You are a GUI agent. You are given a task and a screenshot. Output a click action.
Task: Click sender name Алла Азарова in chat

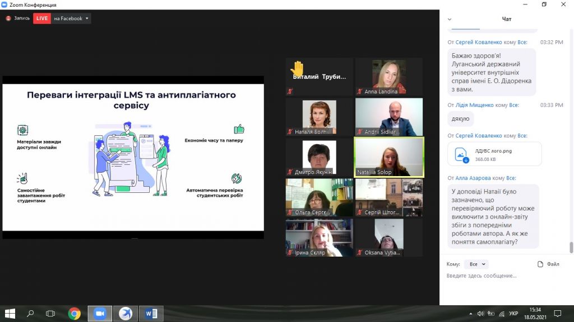[x=473, y=178]
